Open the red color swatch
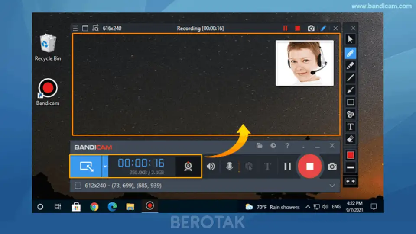 click(x=350, y=155)
